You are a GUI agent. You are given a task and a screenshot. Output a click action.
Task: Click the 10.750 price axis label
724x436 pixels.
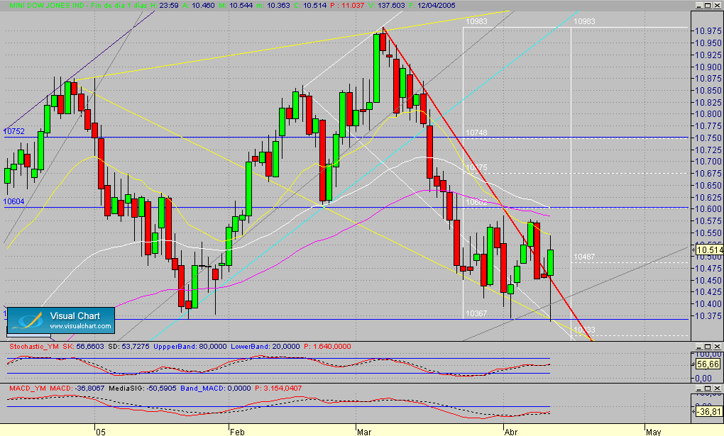coord(708,138)
